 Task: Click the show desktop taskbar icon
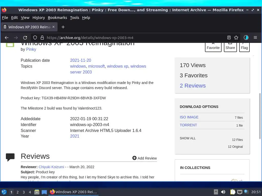pos(44,192)
